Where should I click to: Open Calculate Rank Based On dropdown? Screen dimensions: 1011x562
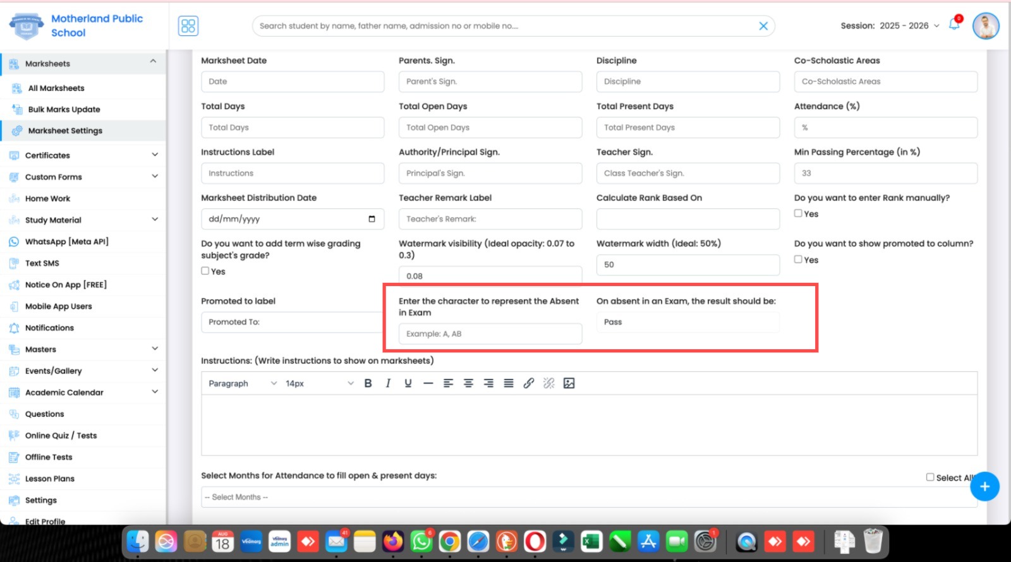click(687, 219)
